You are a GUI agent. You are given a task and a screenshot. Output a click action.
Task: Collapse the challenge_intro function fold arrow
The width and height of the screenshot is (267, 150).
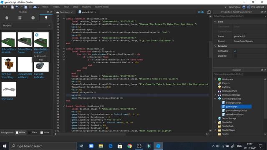tap(63, 19)
